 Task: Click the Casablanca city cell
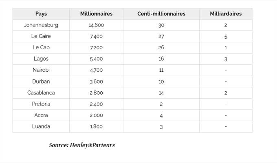41,93
